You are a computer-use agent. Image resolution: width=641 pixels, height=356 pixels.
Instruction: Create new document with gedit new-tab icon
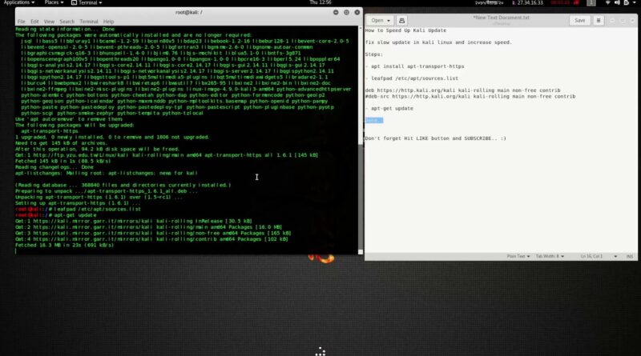pos(401,21)
